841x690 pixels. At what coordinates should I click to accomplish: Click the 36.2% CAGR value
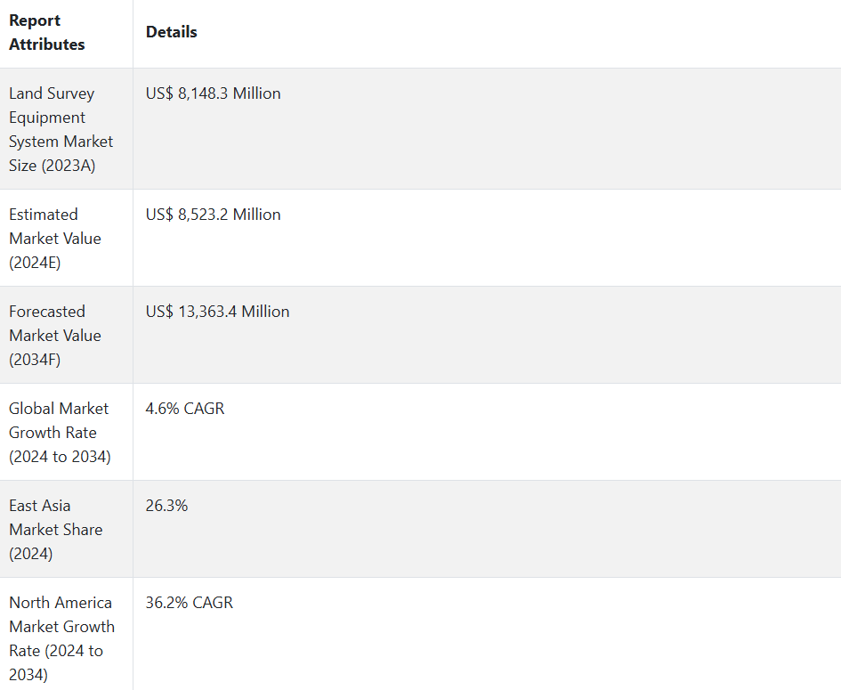[190, 603]
